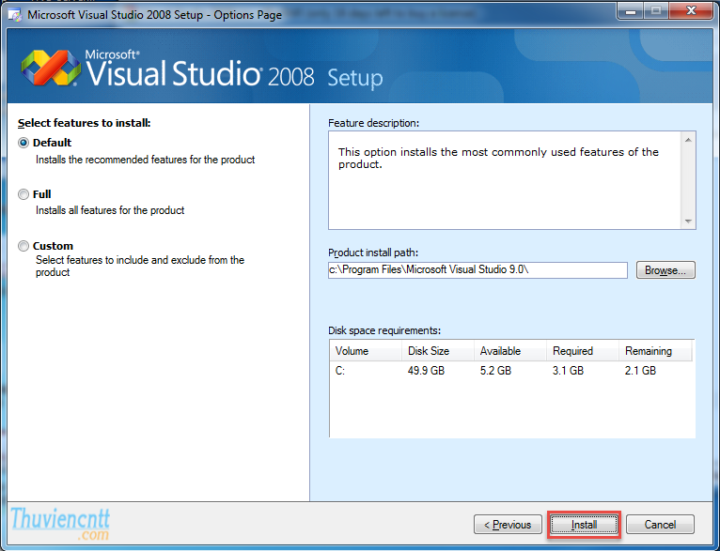The width and height of the screenshot is (720, 551).
Task: Click 'Installs the recommended features for the product'
Action: (145, 160)
